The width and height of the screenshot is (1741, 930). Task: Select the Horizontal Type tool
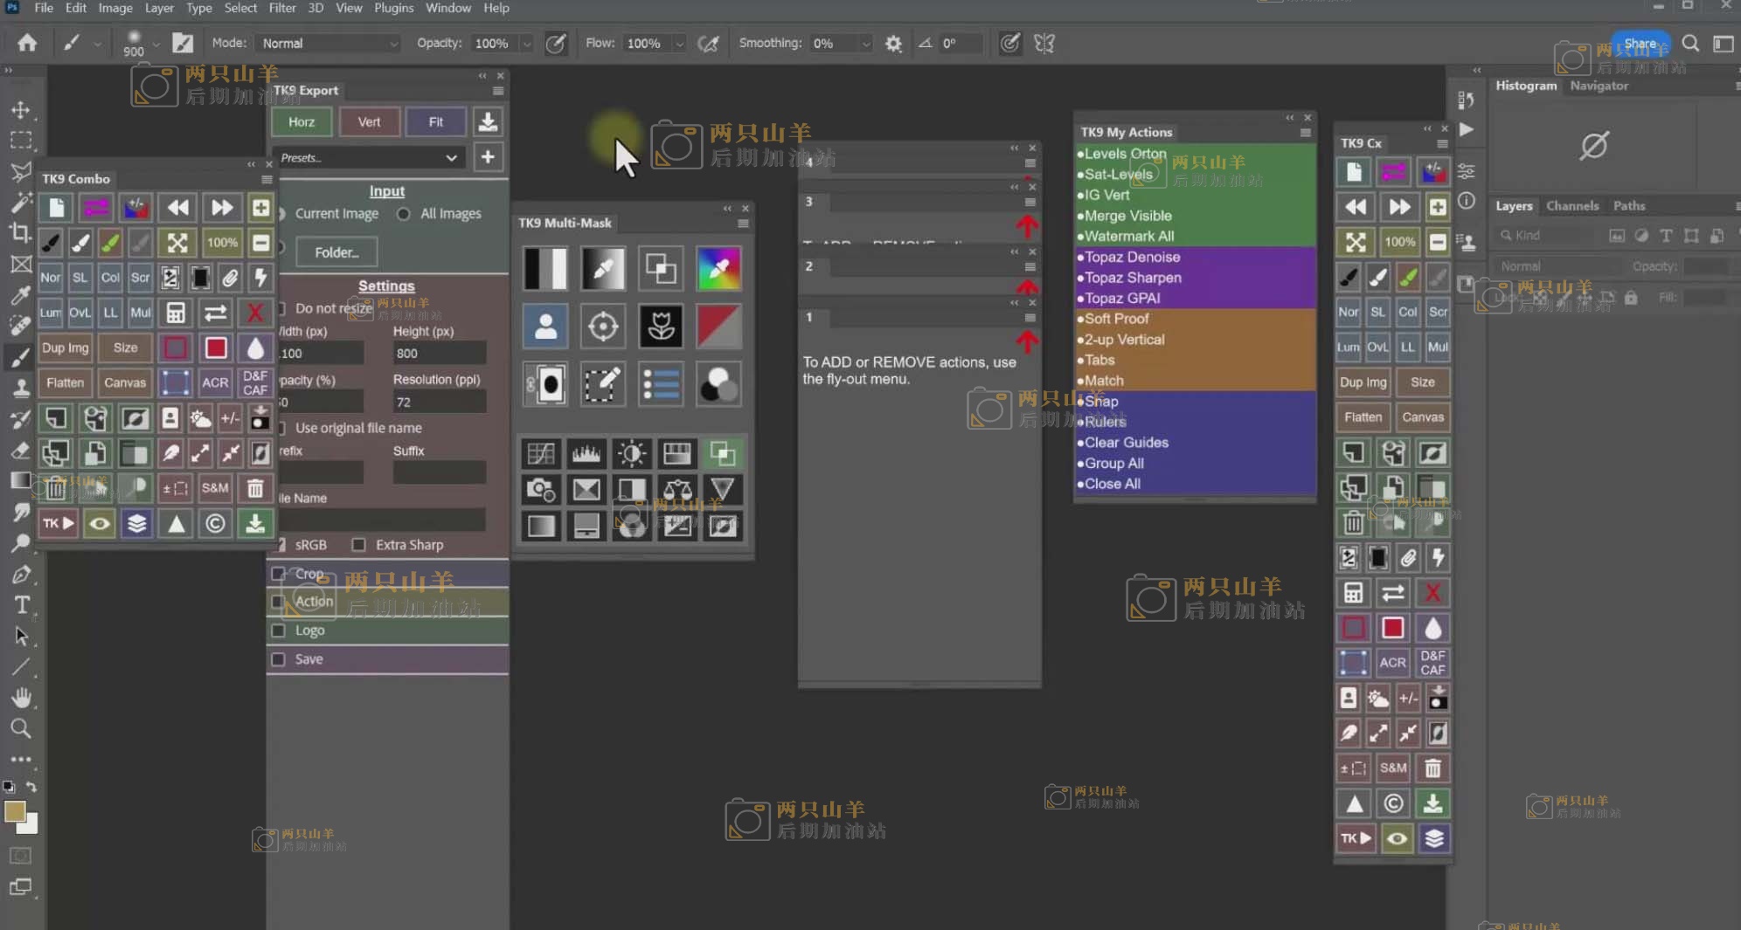click(x=21, y=605)
